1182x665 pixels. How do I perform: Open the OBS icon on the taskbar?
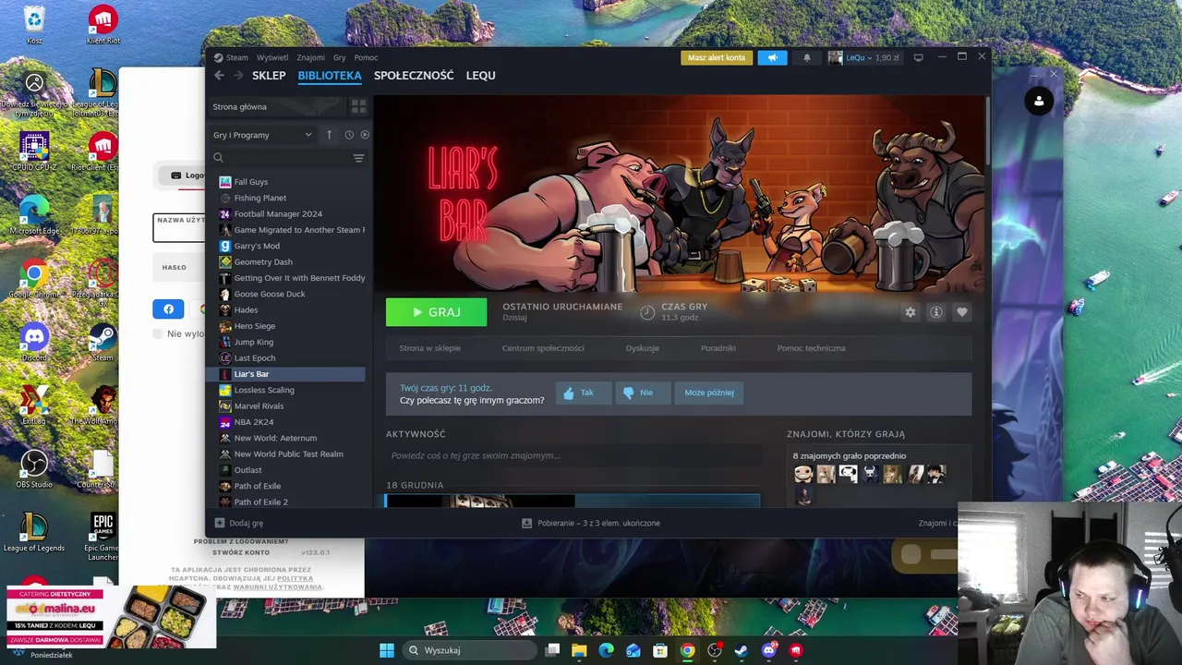[714, 650]
